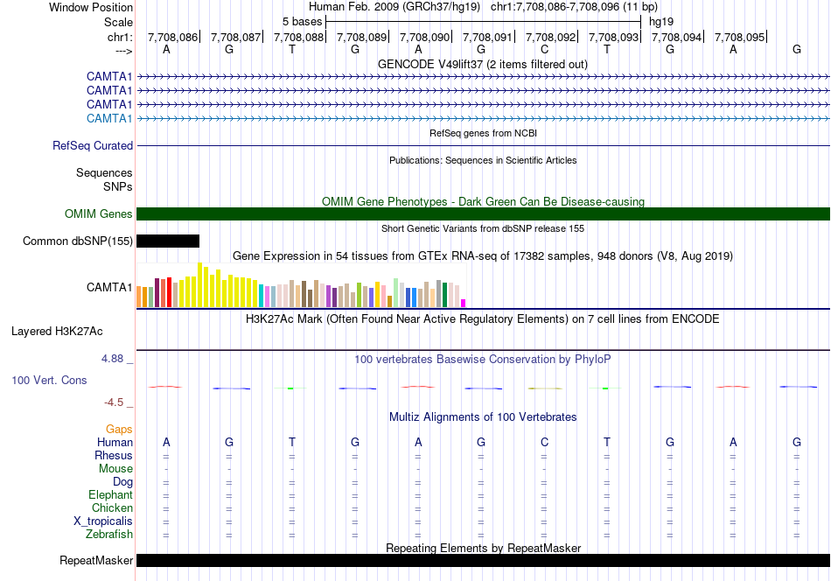Click the 4.88 PhyloP upper value
Viewport: 831px width, 581px height.
(112, 359)
